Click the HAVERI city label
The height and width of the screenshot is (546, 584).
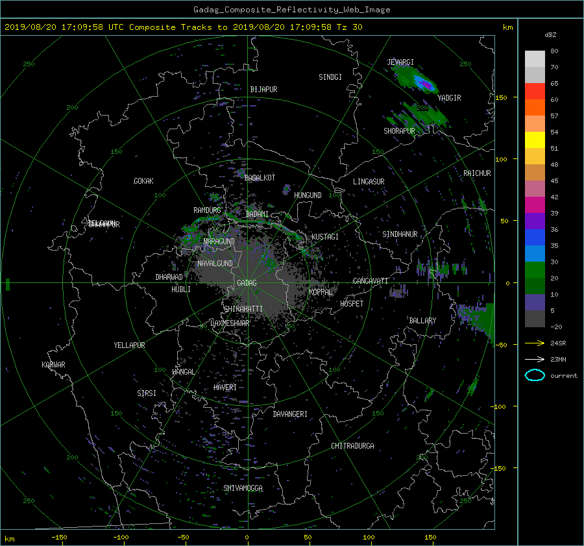click(x=225, y=388)
